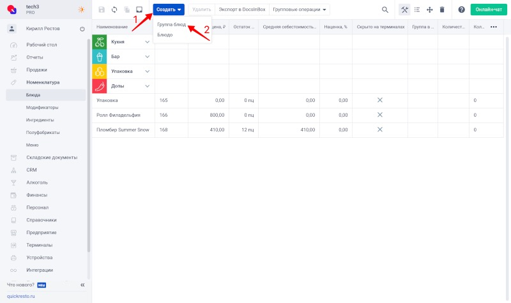Select Ингредиенты submenu item
This screenshot has height=303, width=511.
pos(40,120)
